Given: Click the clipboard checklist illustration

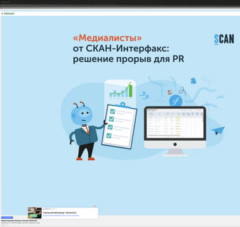Looking at the screenshot, I should pyautogui.click(x=119, y=125).
